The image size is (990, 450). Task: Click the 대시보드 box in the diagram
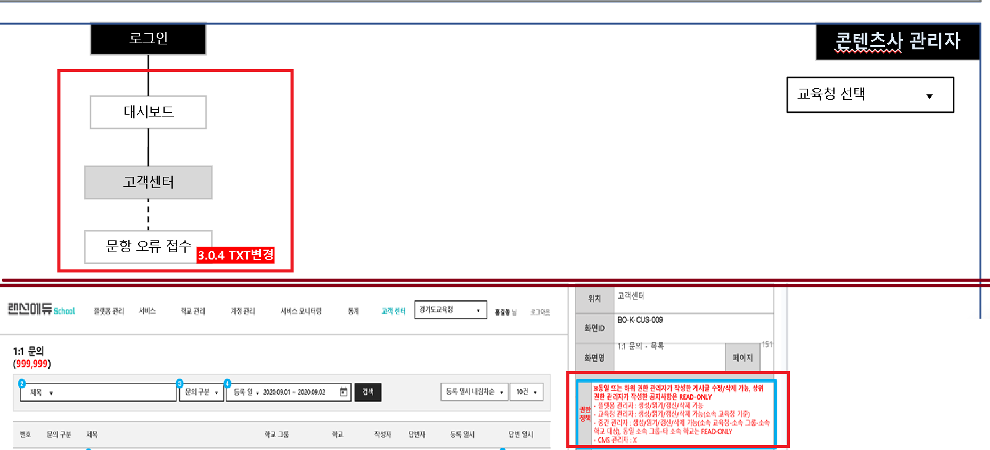(148, 112)
